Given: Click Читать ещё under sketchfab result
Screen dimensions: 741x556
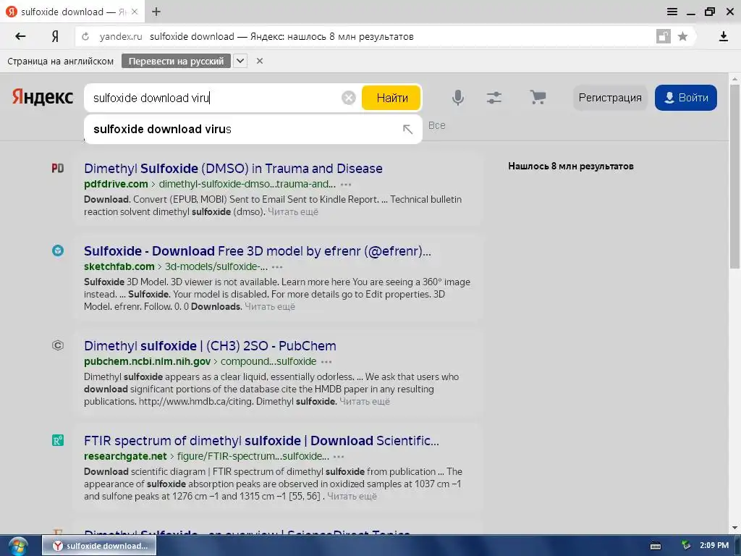Looking at the screenshot, I should (x=270, y=306).
